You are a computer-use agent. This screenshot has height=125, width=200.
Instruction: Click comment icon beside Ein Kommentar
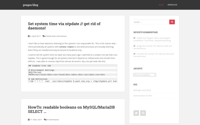(45, 120)
